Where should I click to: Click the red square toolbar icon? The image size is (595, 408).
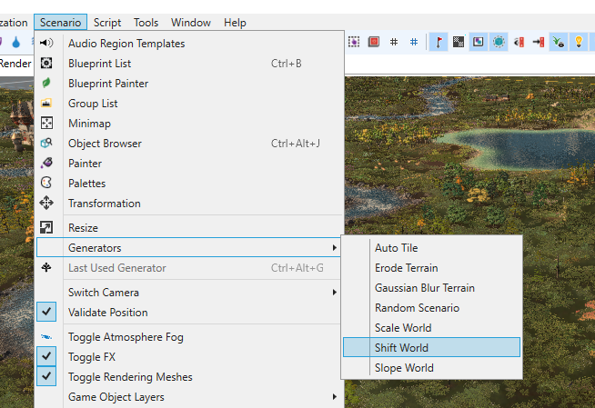tap(374, 42)
